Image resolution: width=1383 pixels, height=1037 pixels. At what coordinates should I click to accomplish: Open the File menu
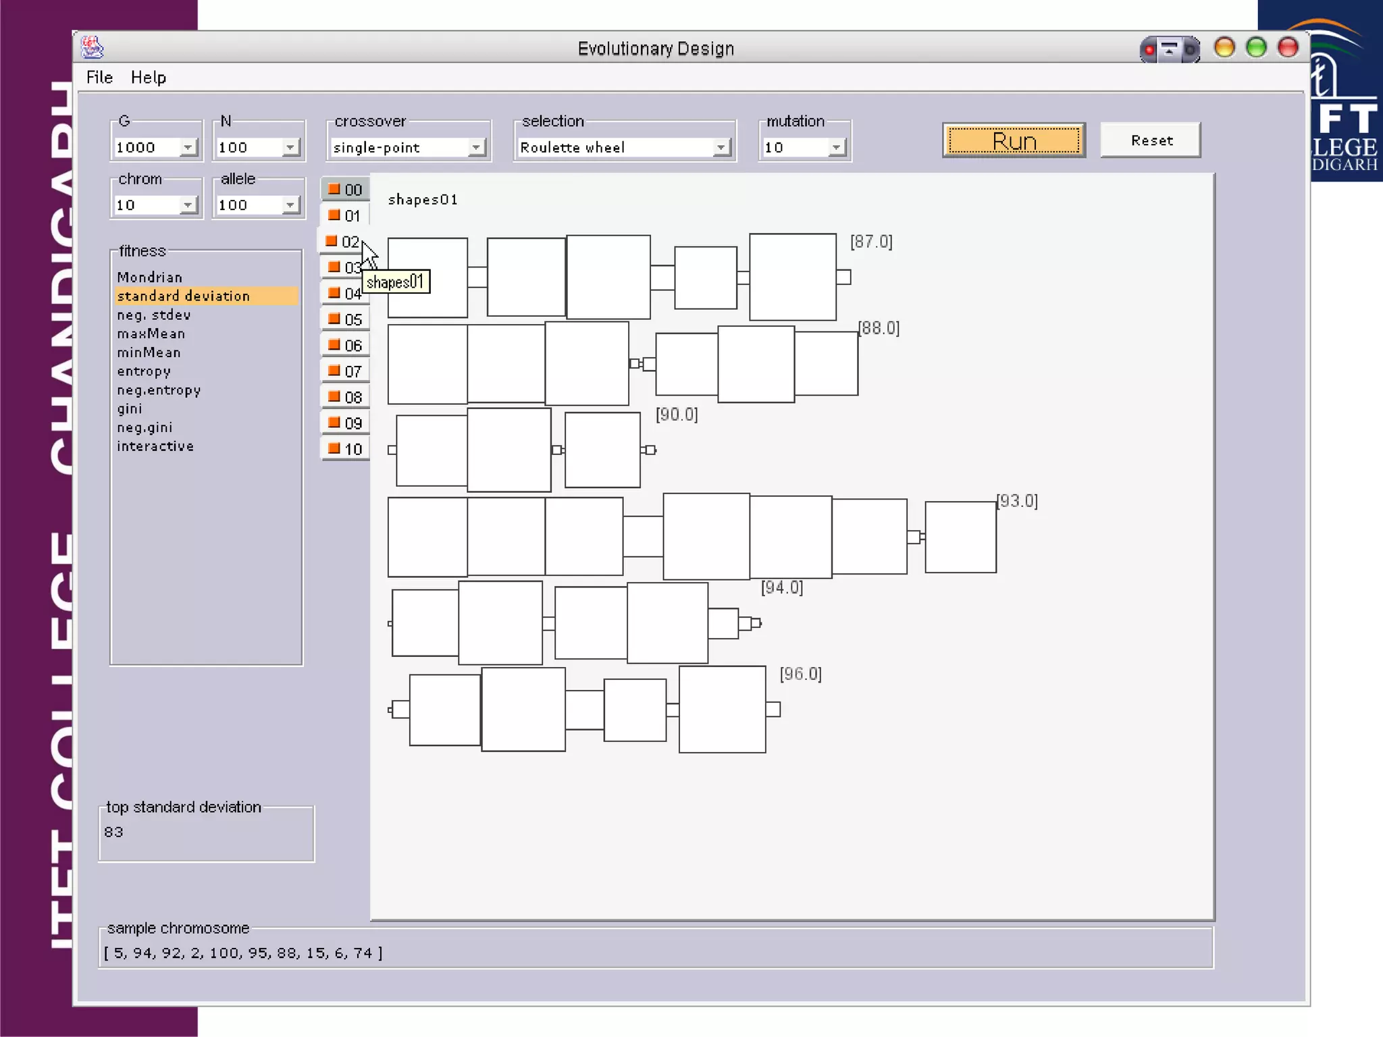point(99,78)
